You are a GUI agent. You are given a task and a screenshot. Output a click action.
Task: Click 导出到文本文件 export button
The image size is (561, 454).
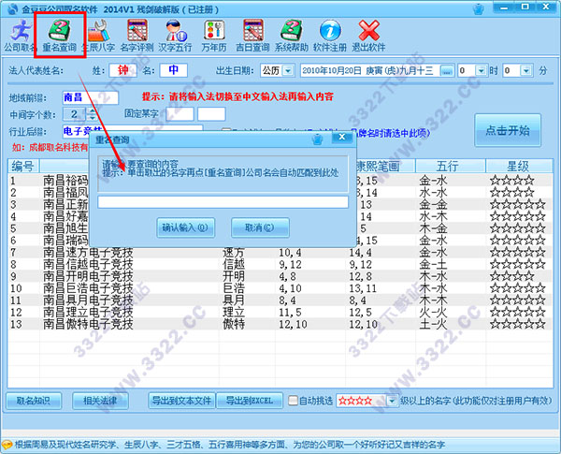pyautogui.click(x=181, y=401)
